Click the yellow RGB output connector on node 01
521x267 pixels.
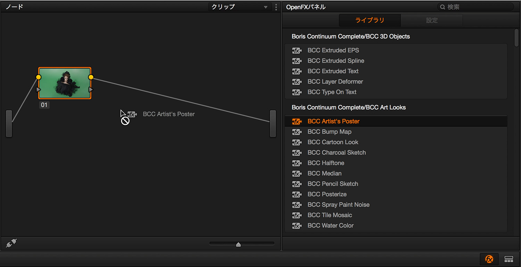(91, 77)
